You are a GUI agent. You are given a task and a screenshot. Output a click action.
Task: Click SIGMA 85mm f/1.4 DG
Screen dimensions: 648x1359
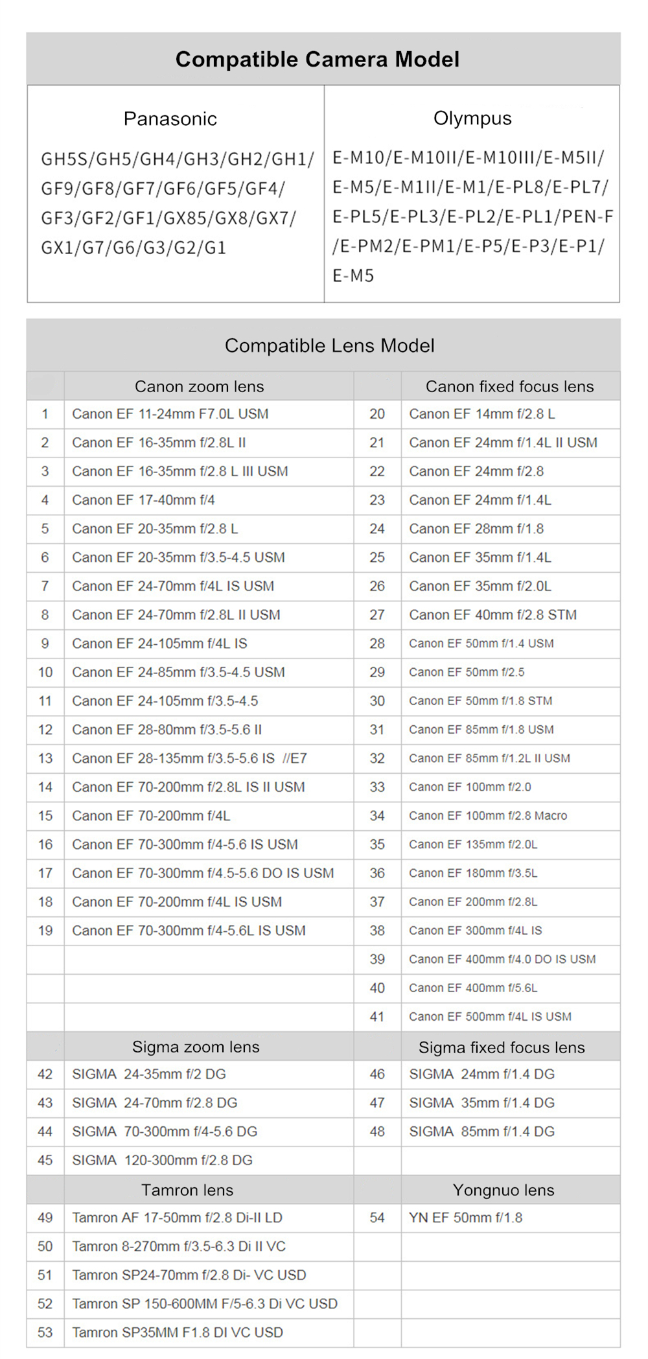(x=481, y=1132)
